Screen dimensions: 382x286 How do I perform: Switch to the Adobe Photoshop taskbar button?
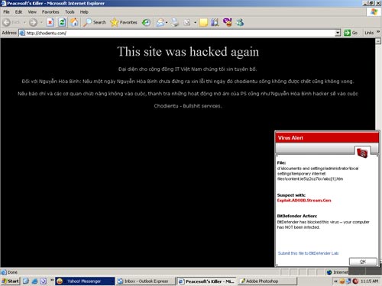point(267,281)
